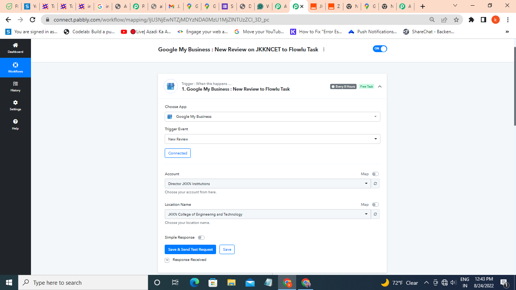
Task: Open Task View on the taskbar
Action: click(x=175, y=282)
